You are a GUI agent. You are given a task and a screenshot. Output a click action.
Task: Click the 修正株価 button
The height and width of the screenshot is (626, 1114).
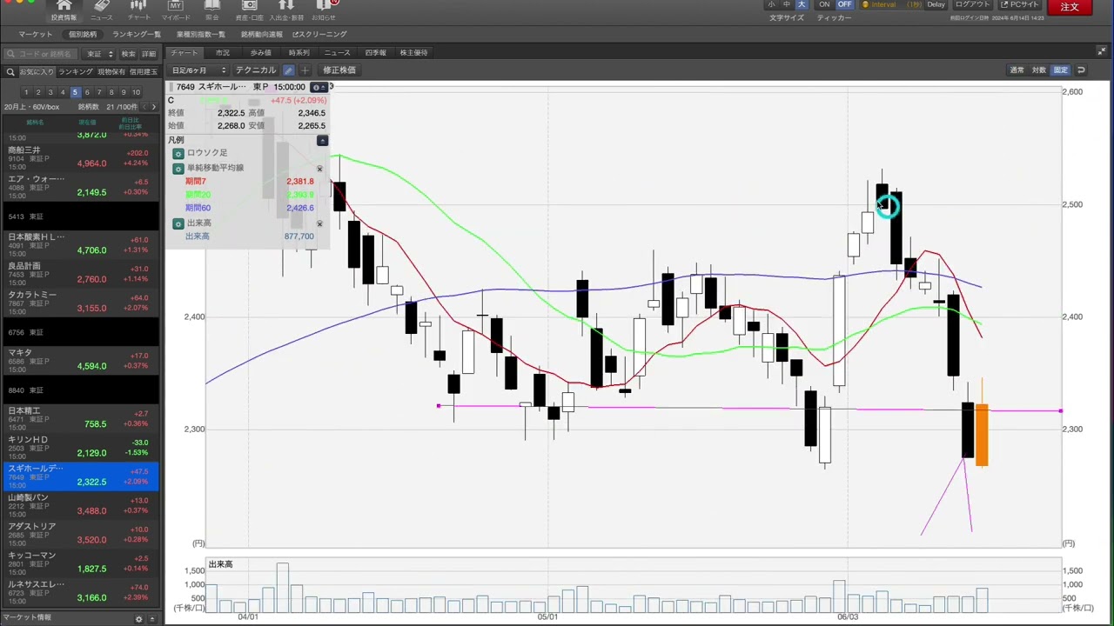[x=339, y=70]
